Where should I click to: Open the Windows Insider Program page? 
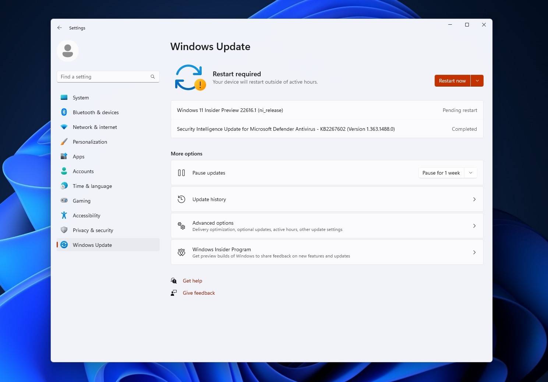327,252
